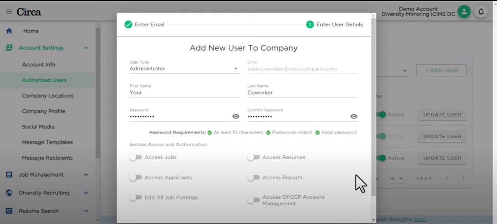497x224 pixels.
Task: Open the User Type dropdown
Action: click(x=236, y=68)
